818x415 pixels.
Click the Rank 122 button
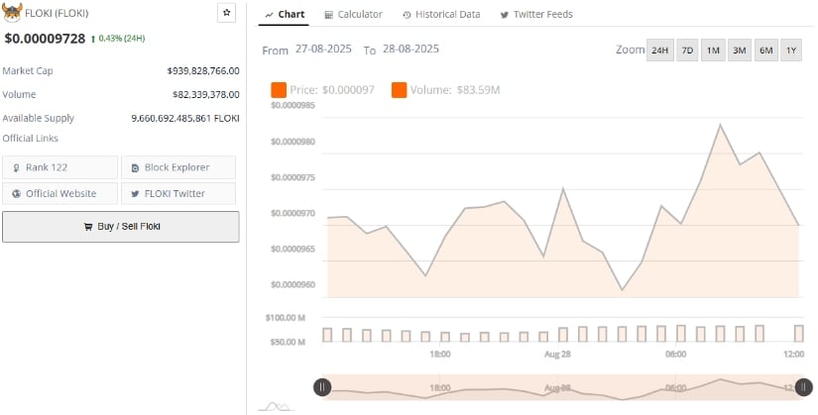(60, 167)
